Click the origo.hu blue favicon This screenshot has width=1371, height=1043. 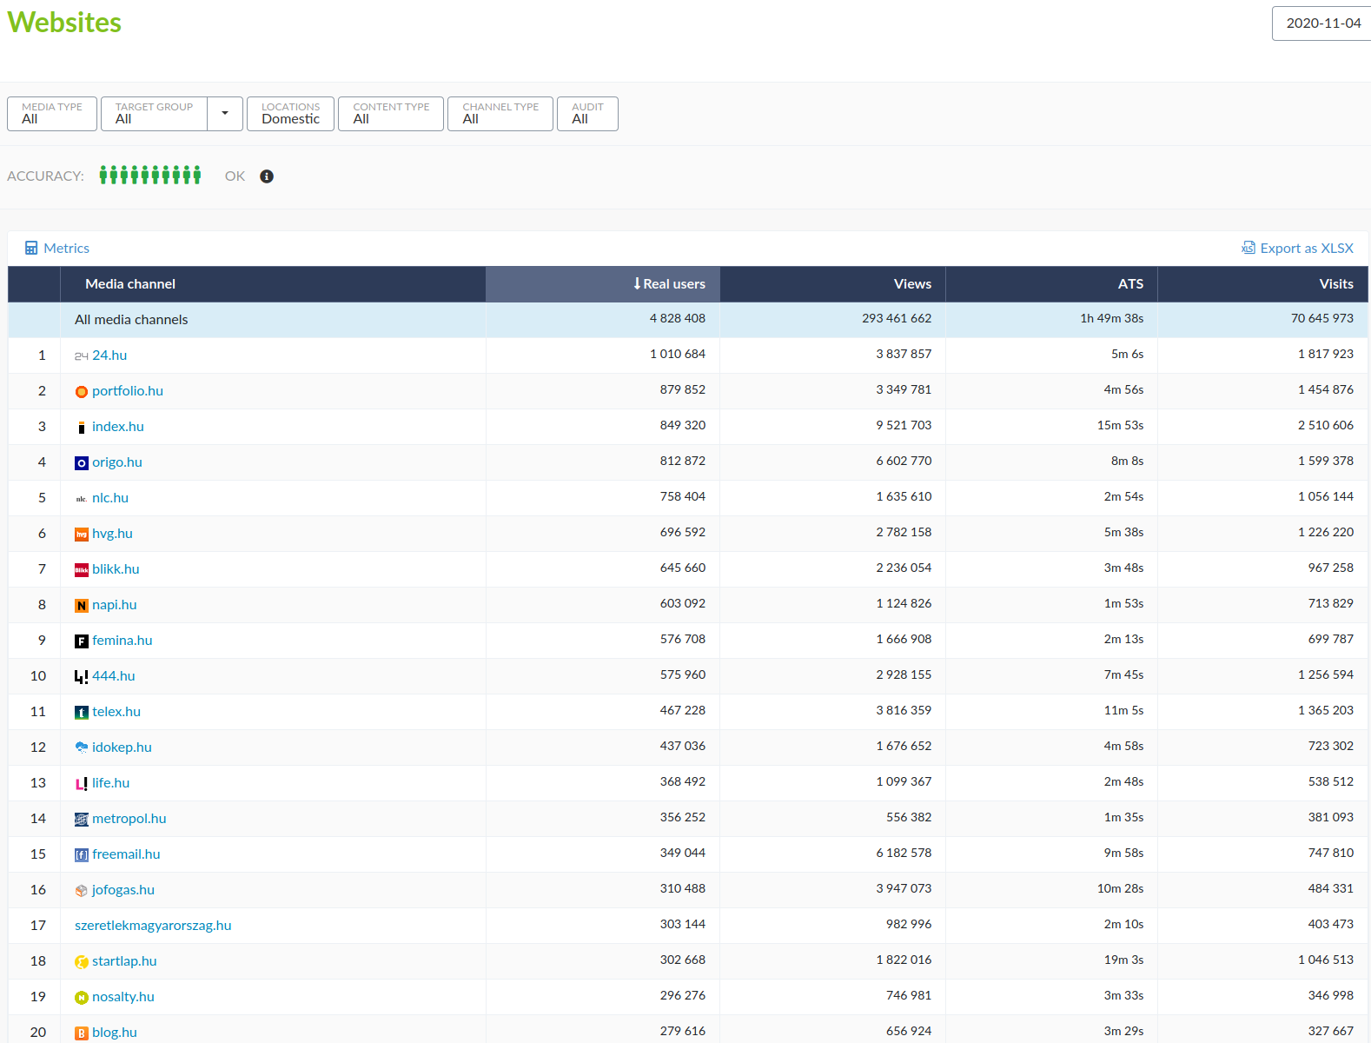81,463
